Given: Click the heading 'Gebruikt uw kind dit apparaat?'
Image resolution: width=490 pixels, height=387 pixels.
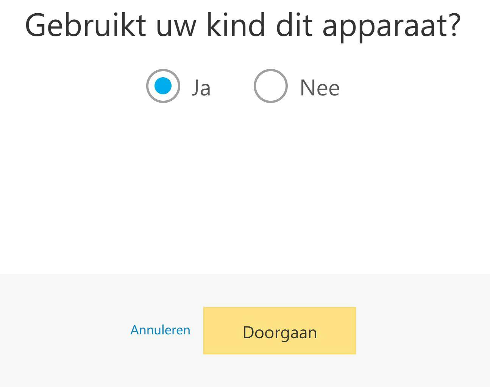Looking at the screenshot, I should (x=243, y=25).
